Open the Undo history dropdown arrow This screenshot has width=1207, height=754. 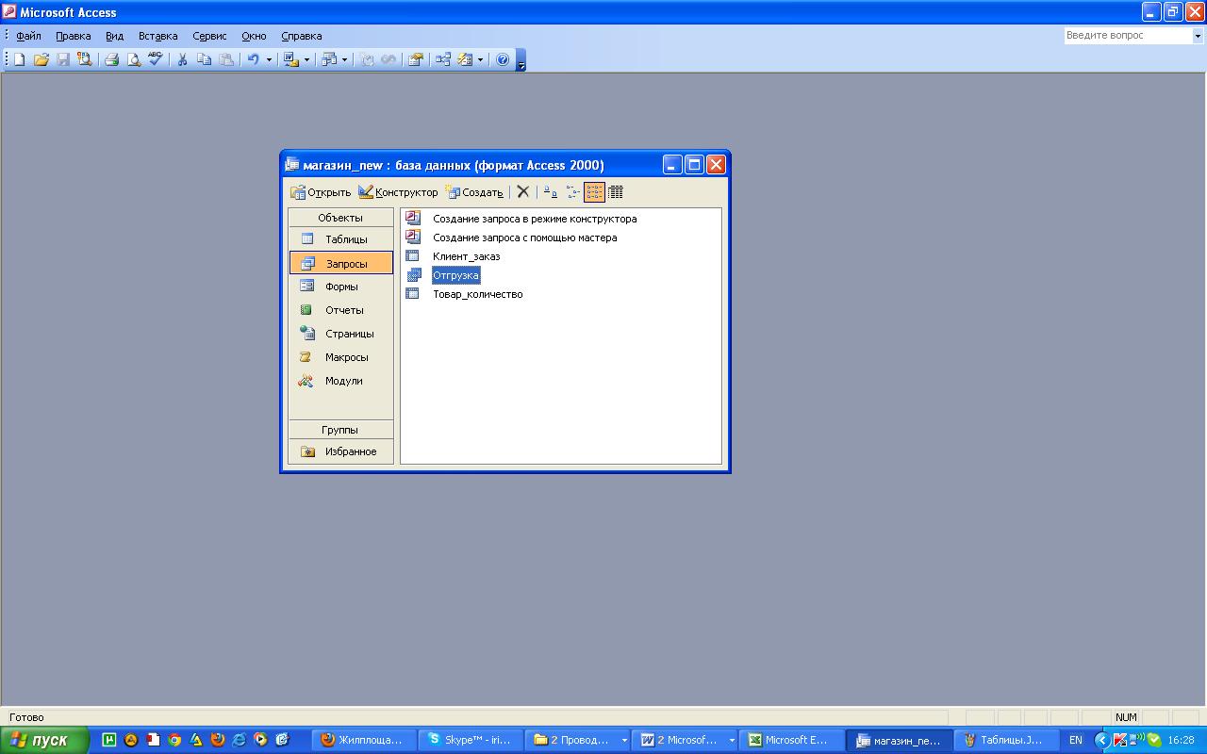pyautogui.click(x=269, y=59)
